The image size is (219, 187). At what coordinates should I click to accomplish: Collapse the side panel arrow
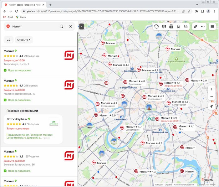click(x=82, y=26)
